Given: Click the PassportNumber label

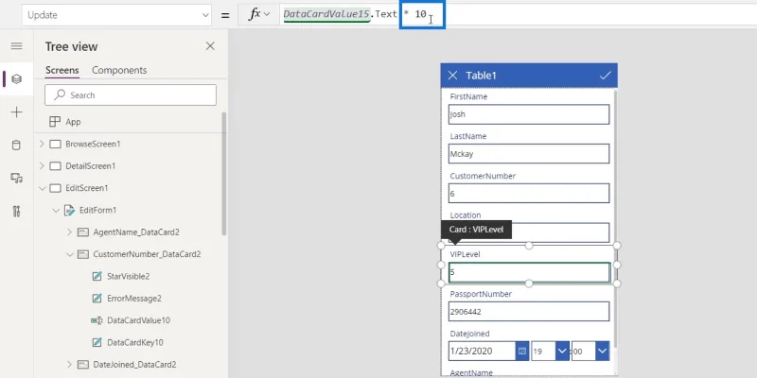Looking at the screenshot, I should pos(481,294).
